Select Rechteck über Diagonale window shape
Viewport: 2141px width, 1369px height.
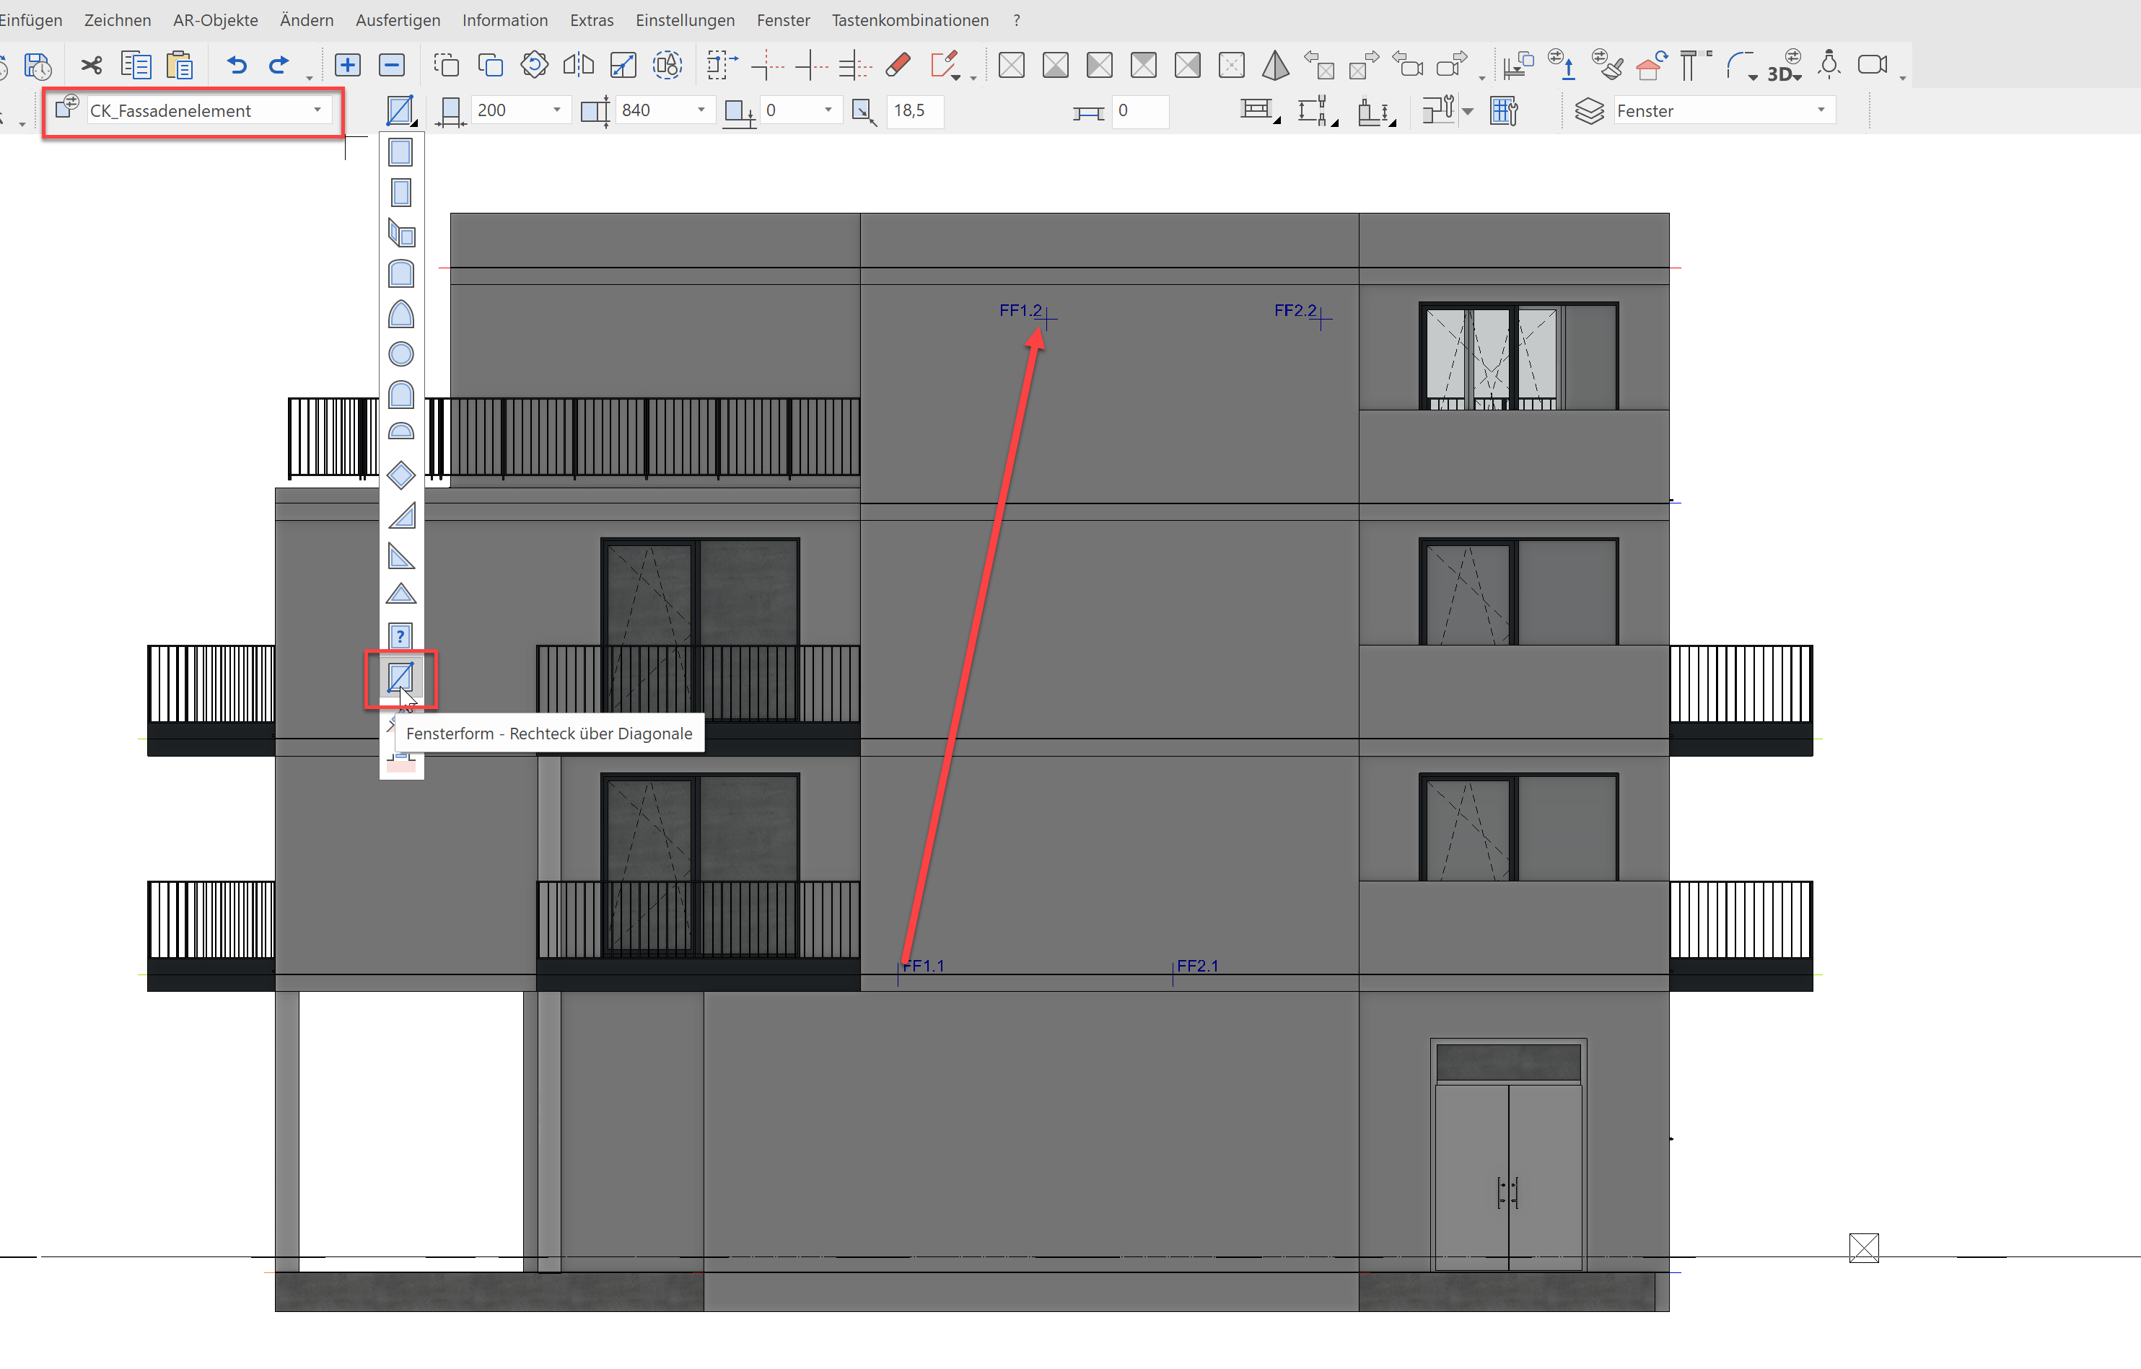point(400,677)
